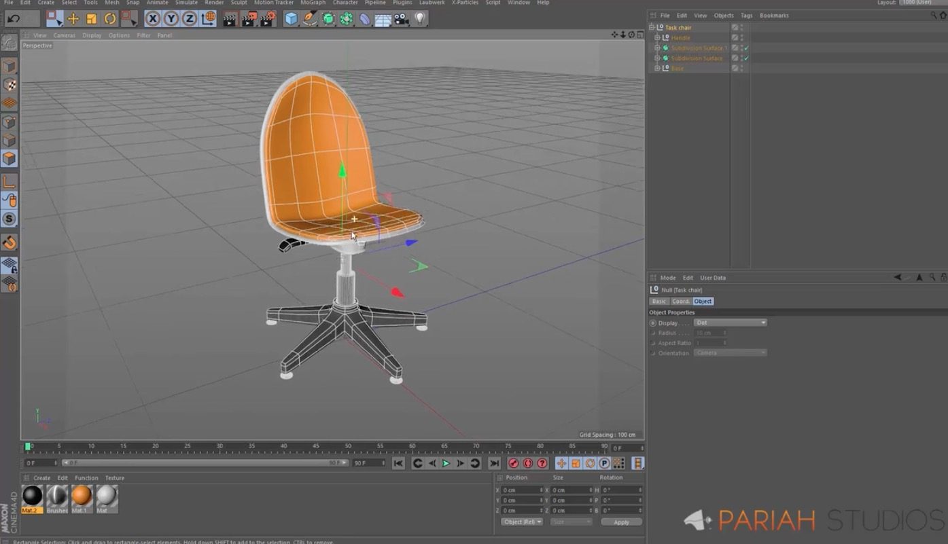Select the Scale tool
Screen dimensions: 948x544
pyautogui.click(x=91, y=19)
